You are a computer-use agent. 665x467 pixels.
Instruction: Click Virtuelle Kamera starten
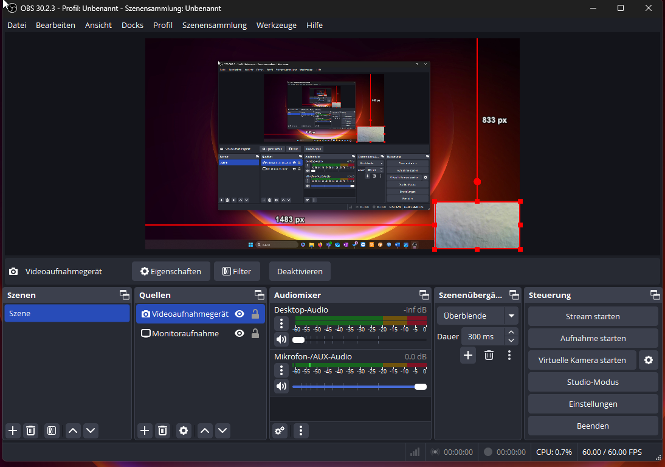point(582,360)
